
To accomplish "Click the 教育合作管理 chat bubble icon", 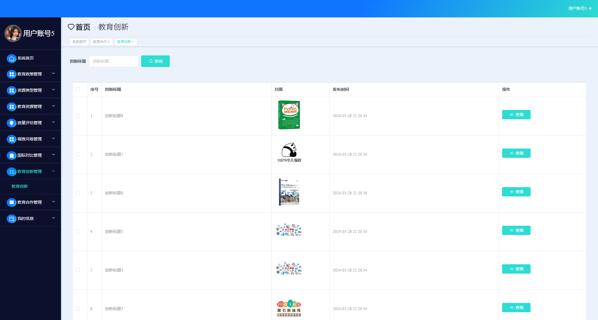I will point(11,203).
